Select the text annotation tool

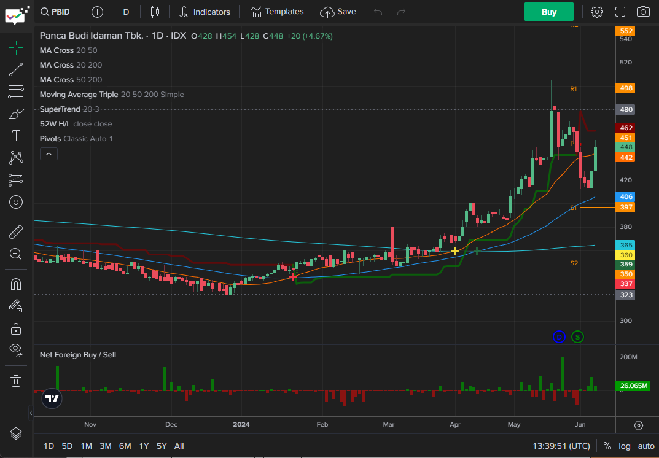[16, 136]
